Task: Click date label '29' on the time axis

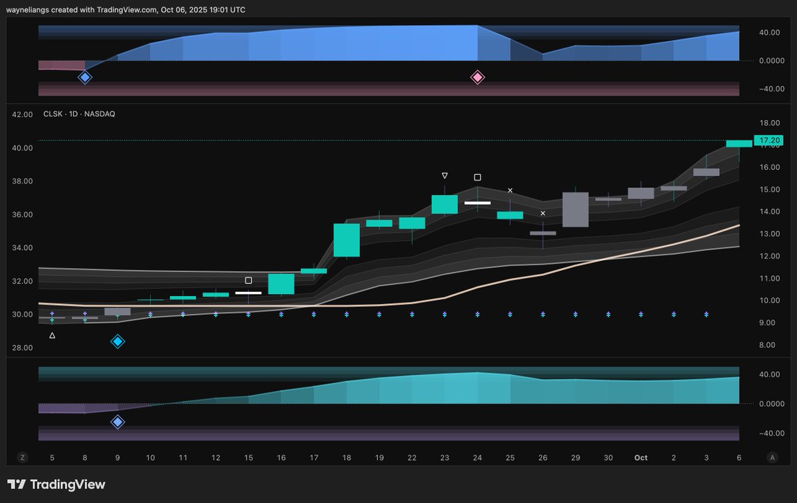Action: point(575,458)
